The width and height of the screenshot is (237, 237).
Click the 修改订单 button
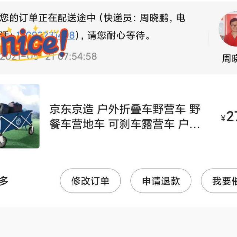90,181
